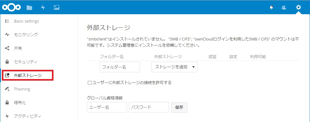Click the セキュリティ lock icon

7,62
